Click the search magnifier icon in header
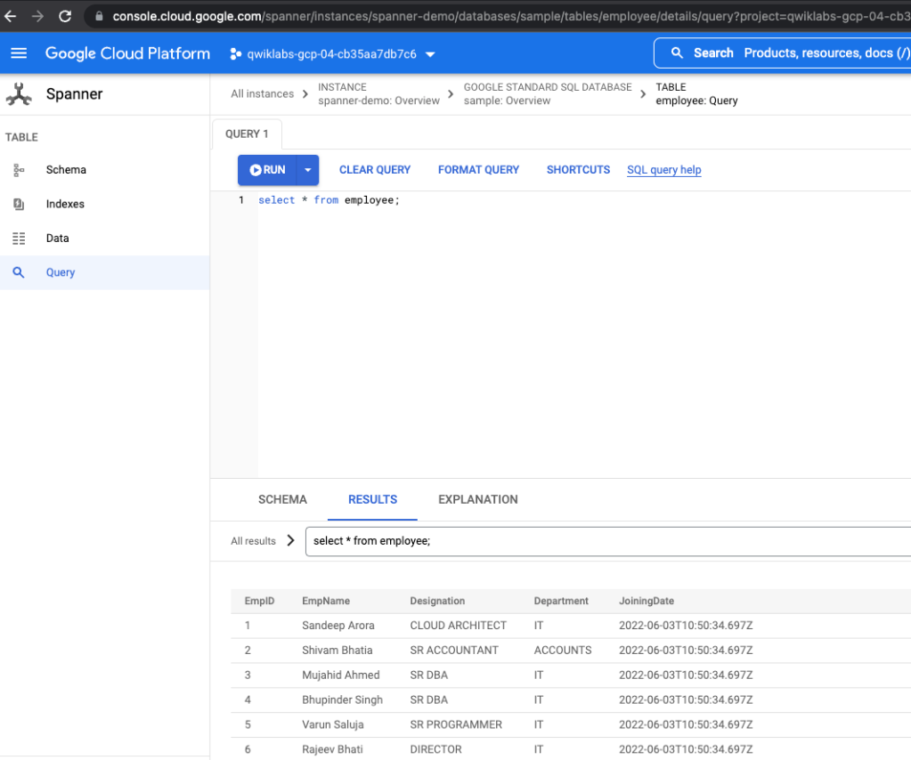Image resolution: width=911 pixels, height=760 pixels. pos(678,53)
